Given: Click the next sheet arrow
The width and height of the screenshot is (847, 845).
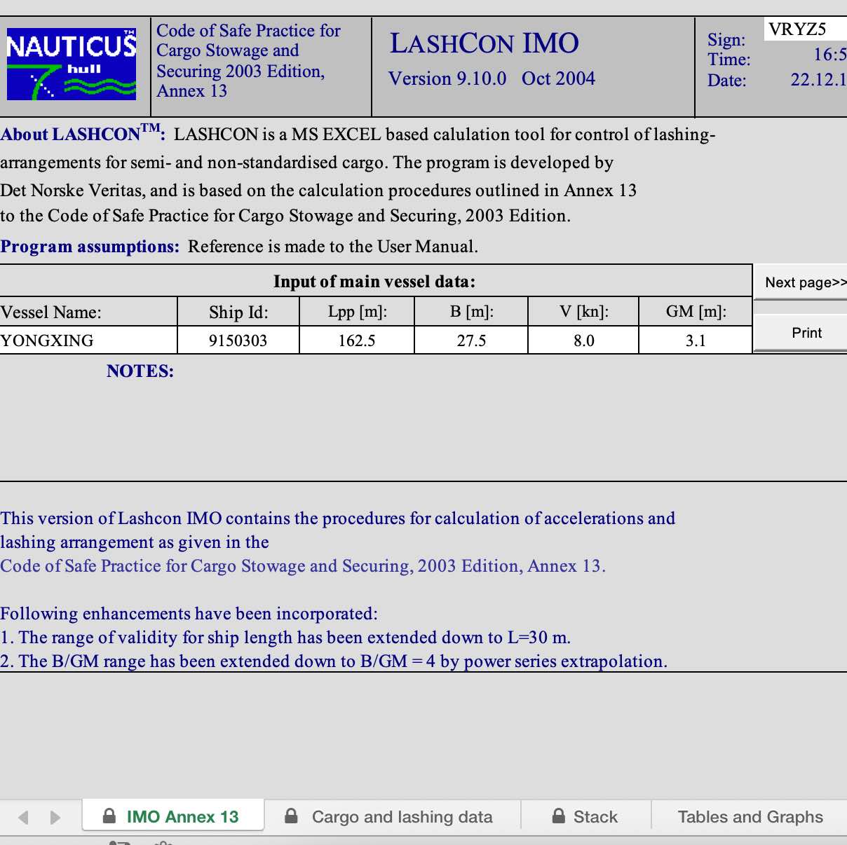Looking at the screenshot, I should 55,817.
